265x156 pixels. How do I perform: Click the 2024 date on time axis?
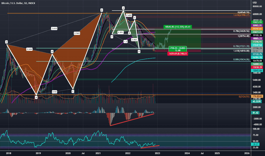coord(187,153)
